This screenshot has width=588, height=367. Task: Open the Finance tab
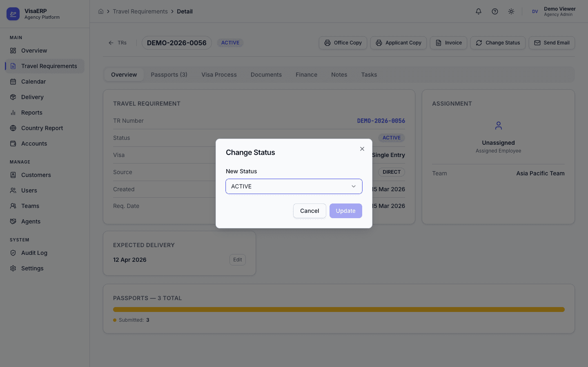coord(306,75)
